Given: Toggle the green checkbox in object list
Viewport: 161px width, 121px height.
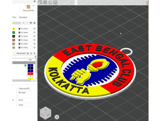Looking at the screenshot, I should (x=25, y=66).
